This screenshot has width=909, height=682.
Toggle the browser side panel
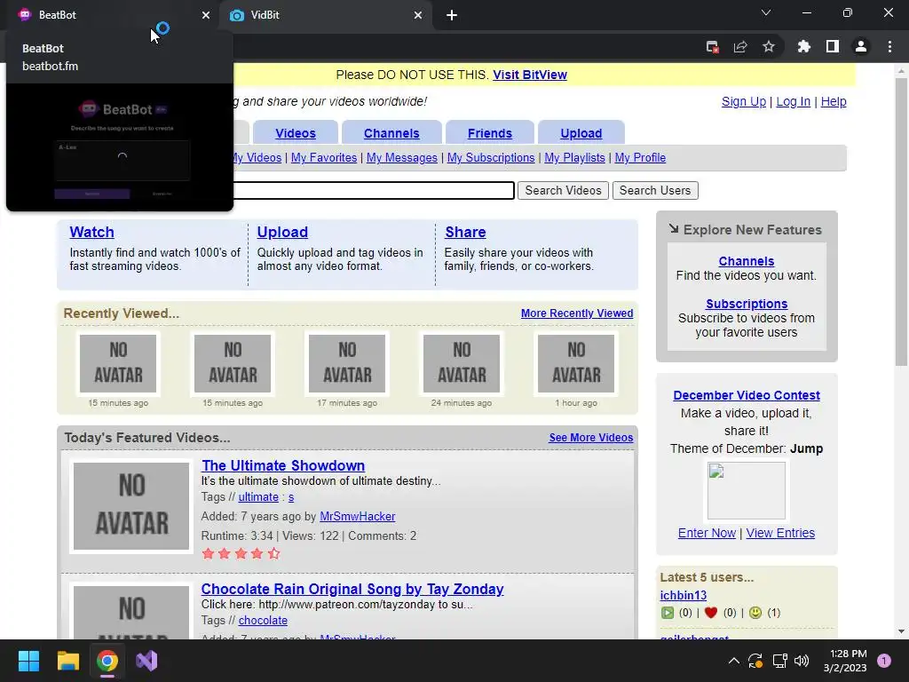coord(833,47)
